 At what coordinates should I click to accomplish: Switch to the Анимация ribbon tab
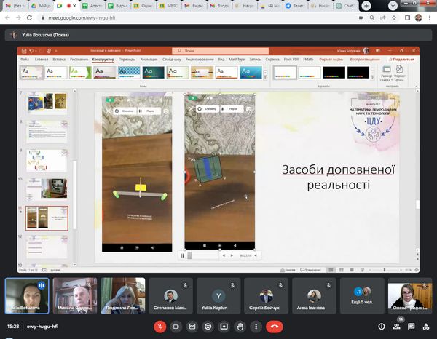[x=149, y=59]
